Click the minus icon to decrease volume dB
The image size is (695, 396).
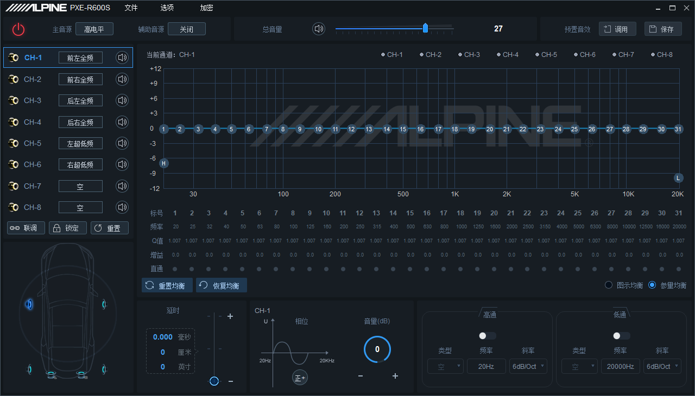point(361,376)
